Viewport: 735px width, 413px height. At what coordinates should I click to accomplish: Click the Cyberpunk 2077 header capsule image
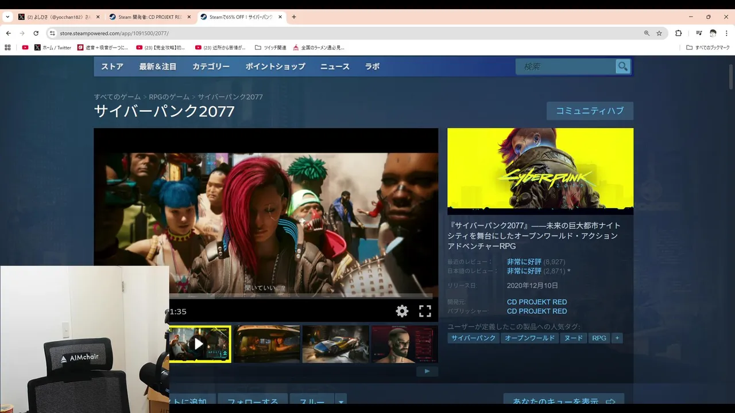click(540, 171)
